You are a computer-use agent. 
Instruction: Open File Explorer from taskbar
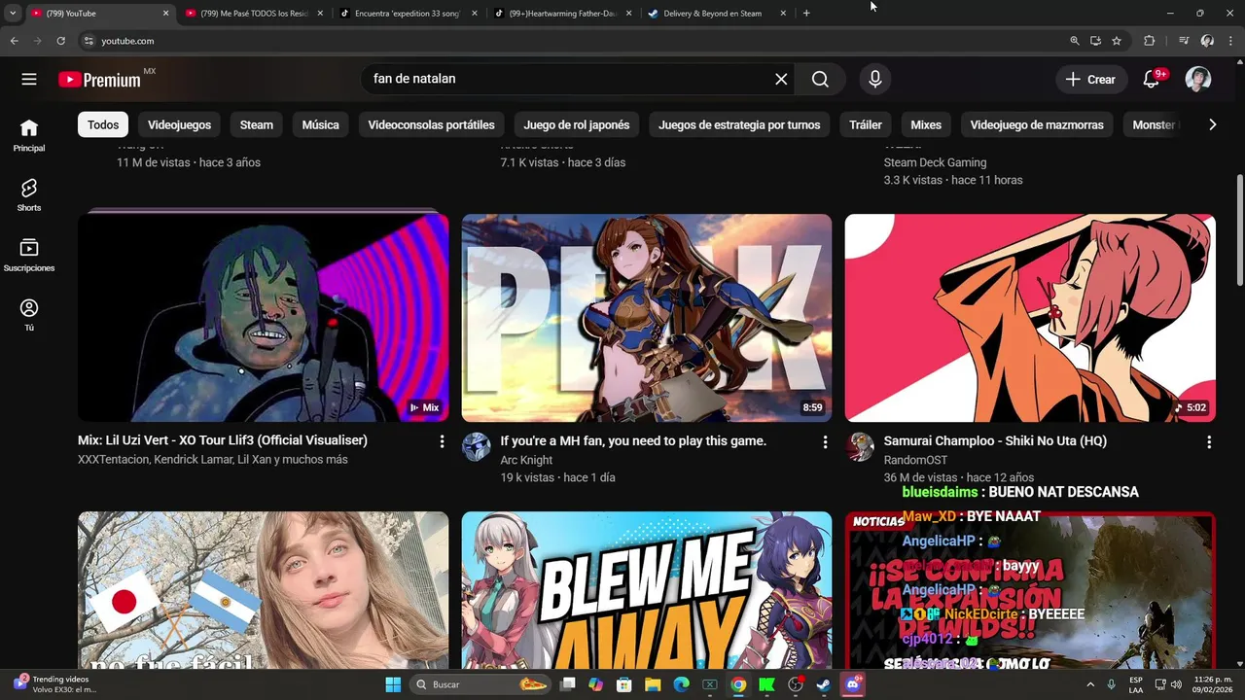653,684
